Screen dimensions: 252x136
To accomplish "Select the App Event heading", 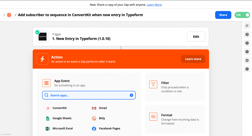I will click(62, 81).
